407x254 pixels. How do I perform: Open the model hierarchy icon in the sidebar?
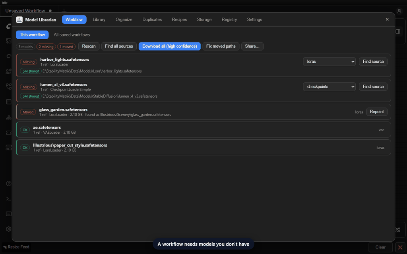point(9,117)
